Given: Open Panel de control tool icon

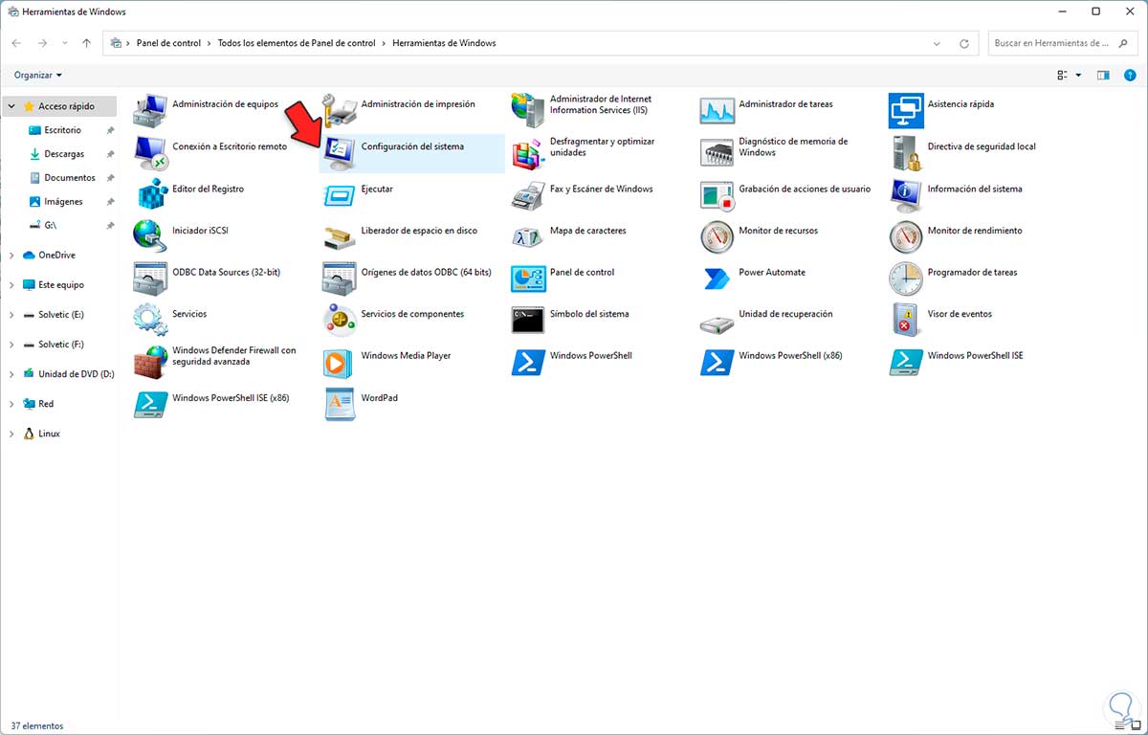Looking at the screenshot, I should click(528, 278).
